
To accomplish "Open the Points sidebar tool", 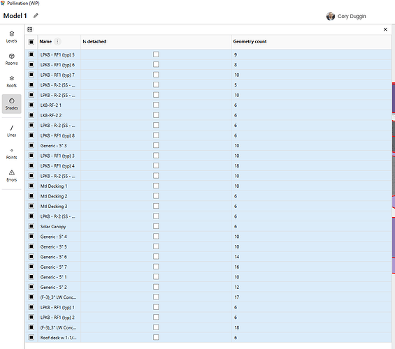I will coord(12,154).
